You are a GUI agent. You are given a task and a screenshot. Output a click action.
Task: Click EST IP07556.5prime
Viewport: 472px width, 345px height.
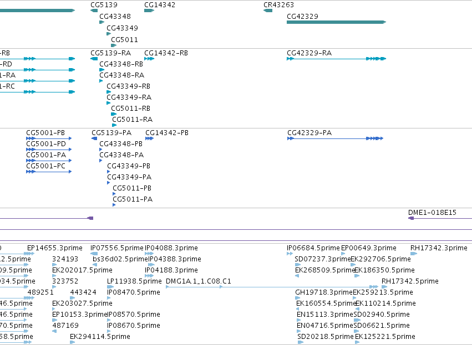point(117,248)
